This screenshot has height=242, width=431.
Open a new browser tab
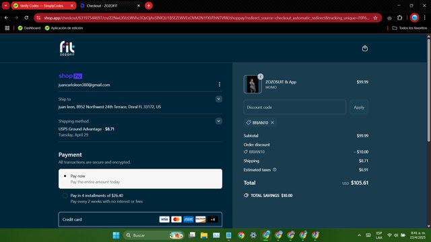149,6
